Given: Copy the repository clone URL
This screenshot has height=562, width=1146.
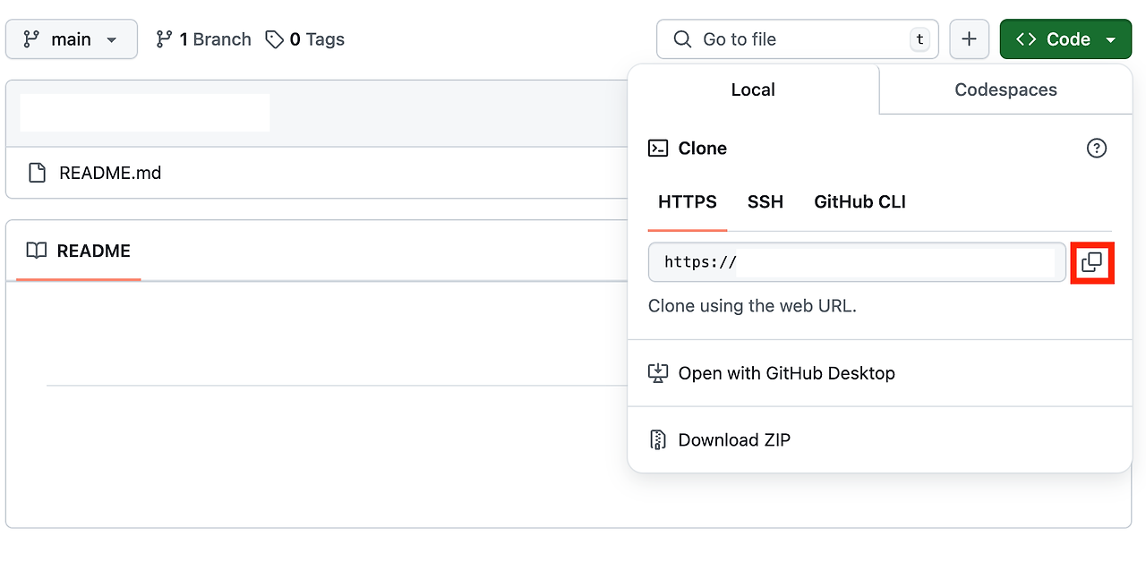Looking at the screenshot, I should pyautogui.click(x=1092, y=262).
